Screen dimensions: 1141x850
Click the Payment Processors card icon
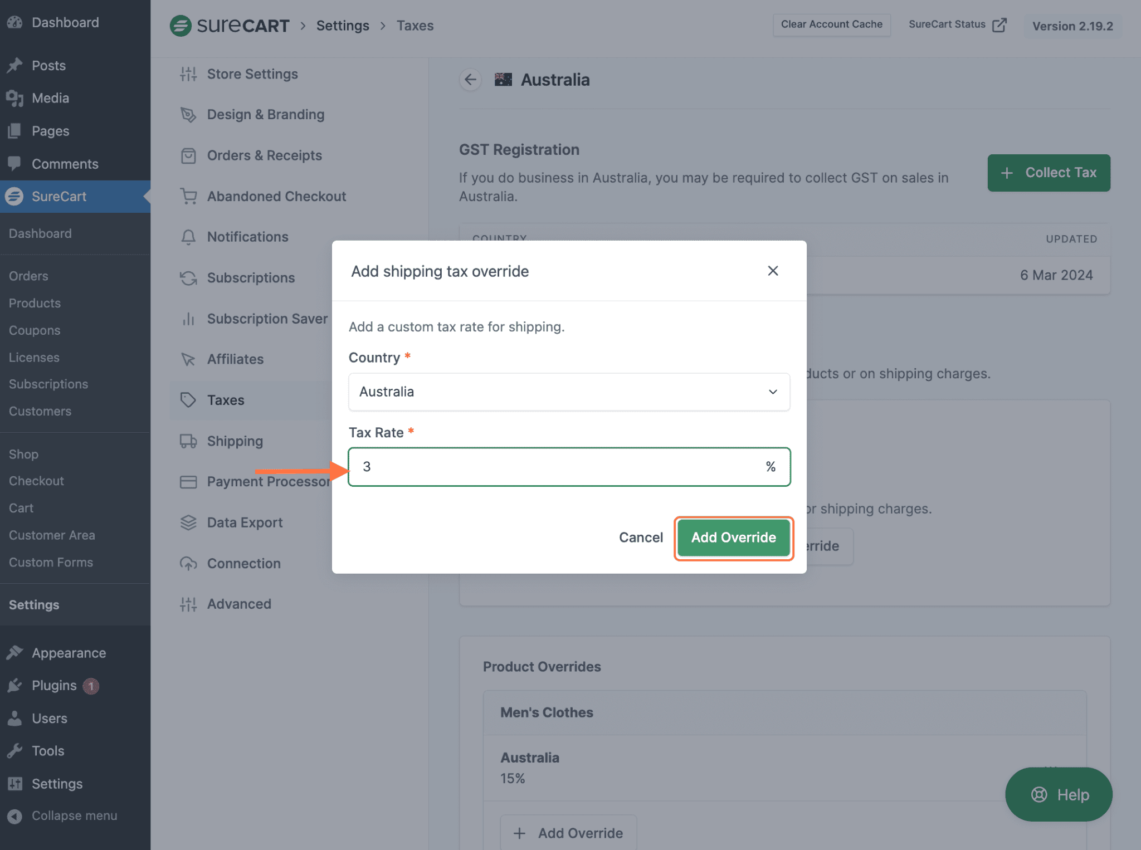(x=188, y=481)
